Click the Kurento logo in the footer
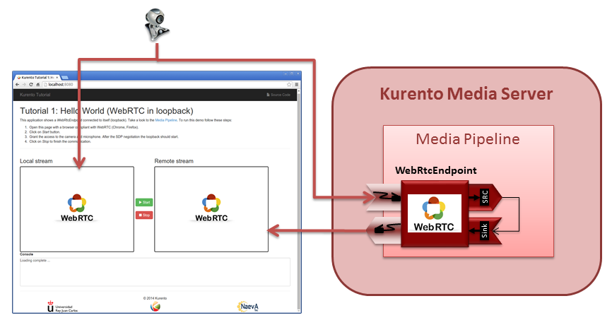The width and height of the screenshot is (612, 325). pos(155,307)
